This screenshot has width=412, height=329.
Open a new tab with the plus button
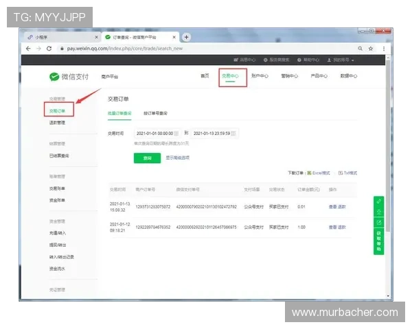click(x=186, y=37)
